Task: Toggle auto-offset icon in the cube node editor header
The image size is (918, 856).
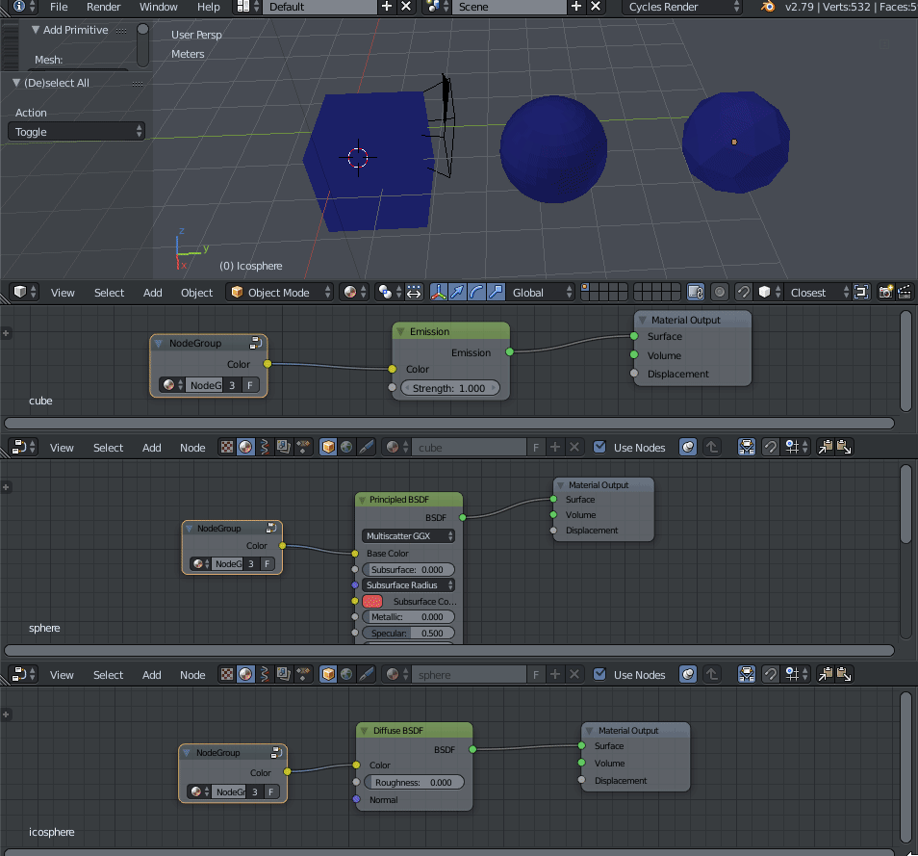Action: click(x=747, y=447)
